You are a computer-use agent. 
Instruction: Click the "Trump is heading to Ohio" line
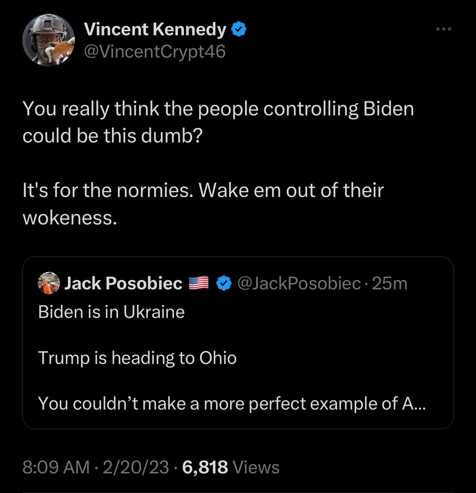[x=137, y=358]
